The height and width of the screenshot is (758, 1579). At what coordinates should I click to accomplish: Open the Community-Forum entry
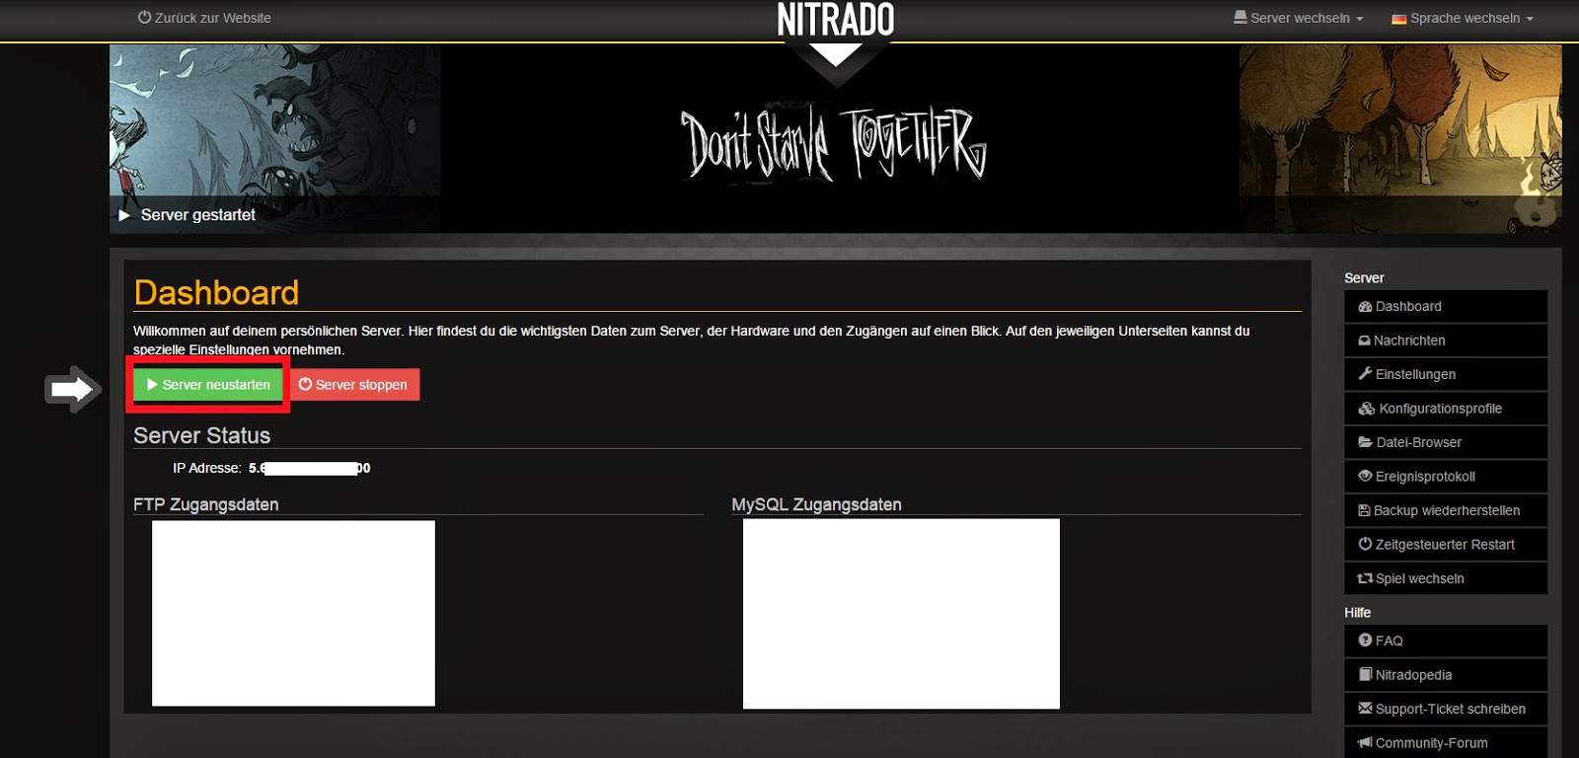click(x=1446, y=743)
